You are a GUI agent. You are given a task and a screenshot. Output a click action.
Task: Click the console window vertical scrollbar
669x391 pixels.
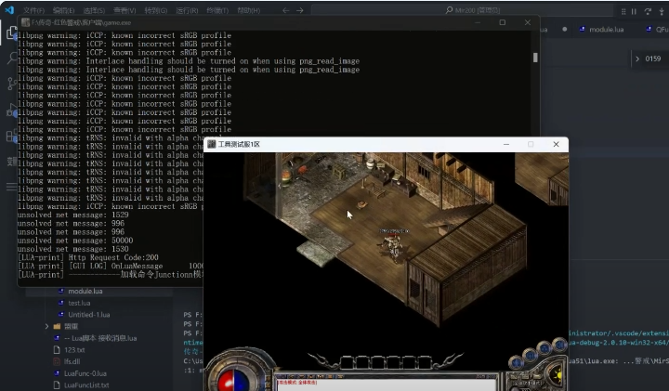tap(535, 57)
